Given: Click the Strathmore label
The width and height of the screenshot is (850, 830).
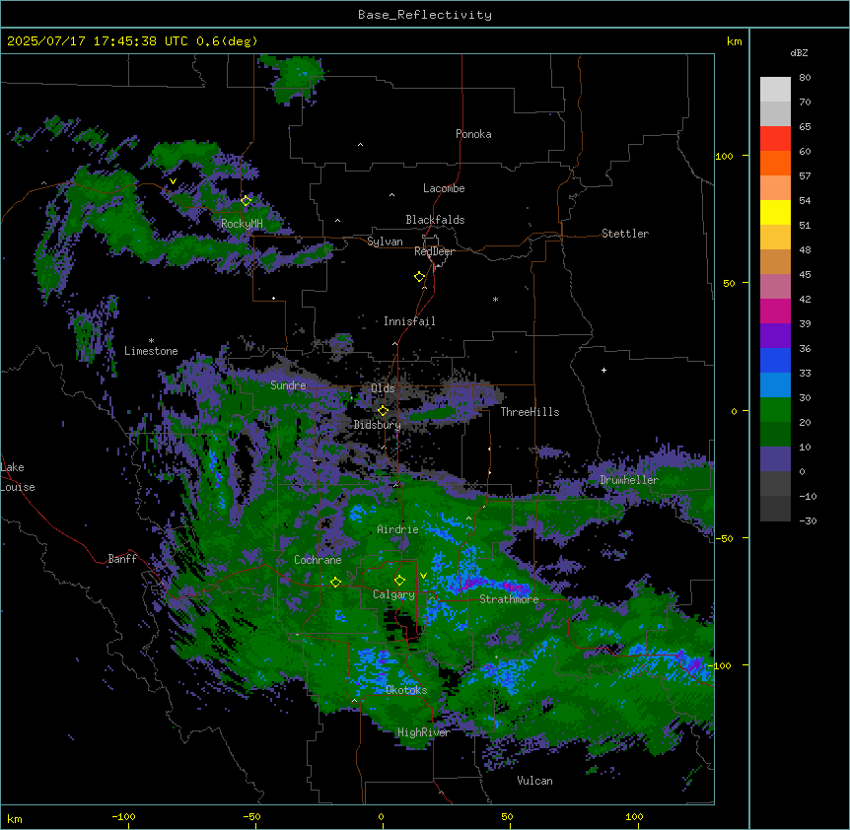Looking at the screenshot, I should [x=509, y=599].
